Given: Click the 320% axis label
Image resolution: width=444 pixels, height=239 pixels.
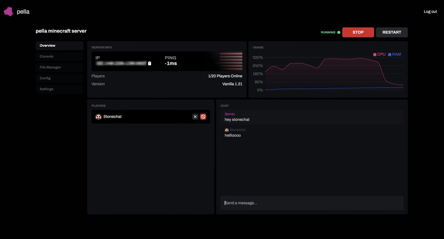Looking at the screenshot, I should click(258, 58).
